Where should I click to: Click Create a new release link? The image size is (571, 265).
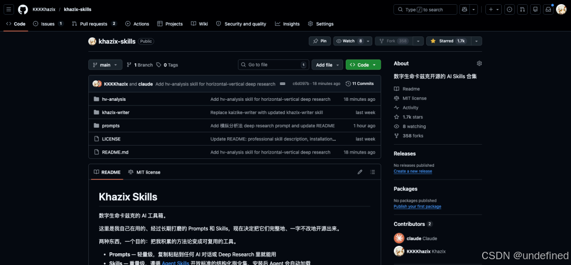click(x=412, y=171)
